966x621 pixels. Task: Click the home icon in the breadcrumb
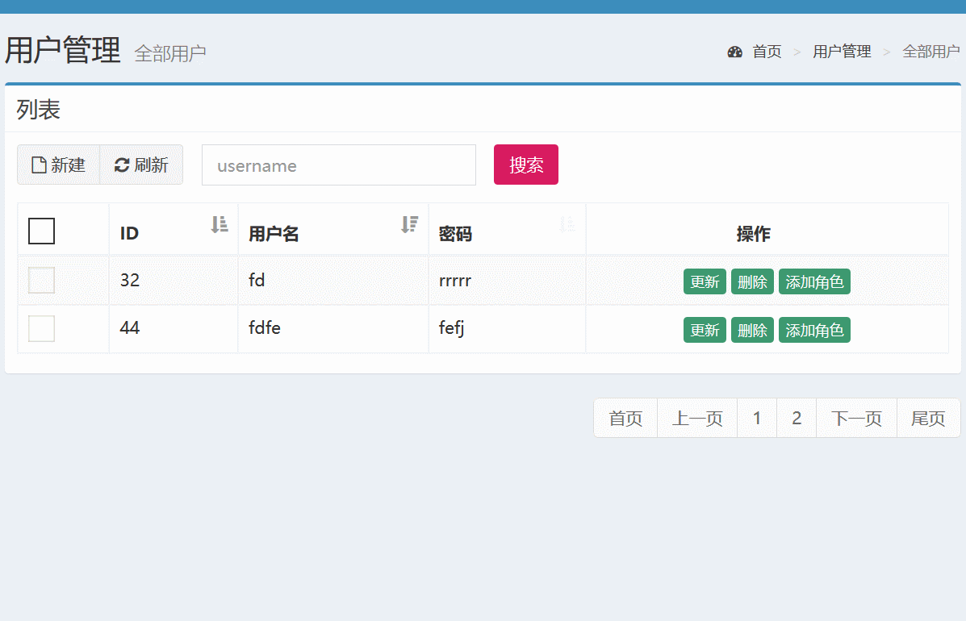pyautogui.click(x=735, y=52)
